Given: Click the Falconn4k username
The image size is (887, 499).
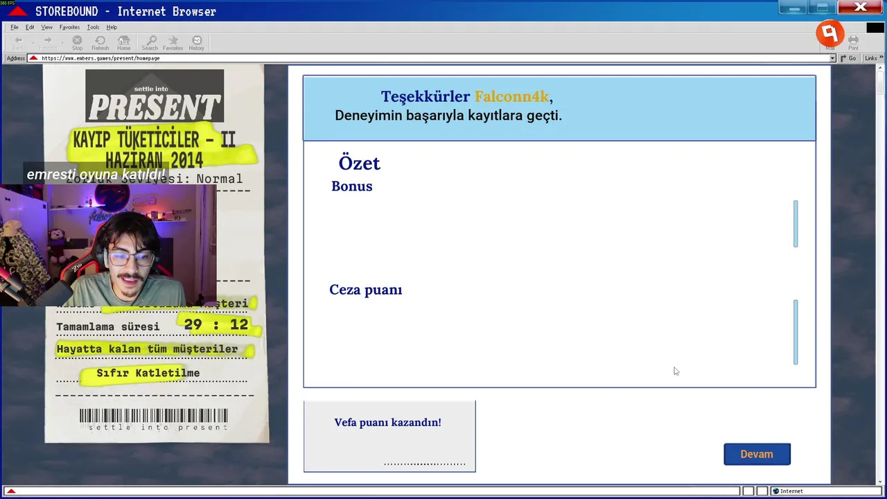Looking at the screenshot, I should 511,97.
